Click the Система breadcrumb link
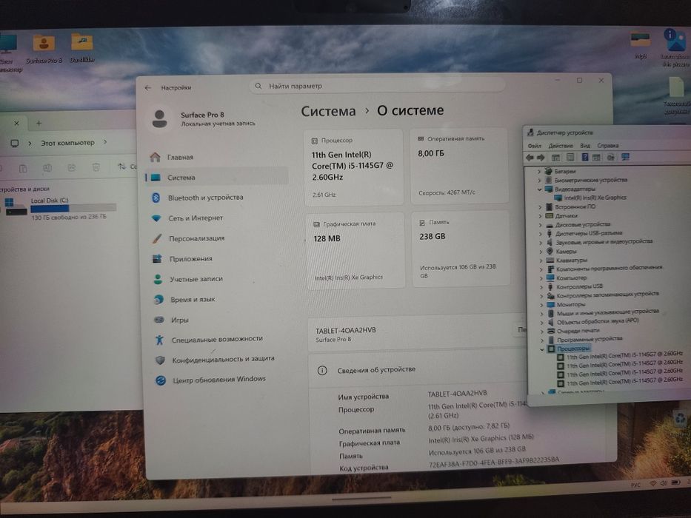Viewport: 691px width, 518px height. pyautogui.click(x=328, y=111)
